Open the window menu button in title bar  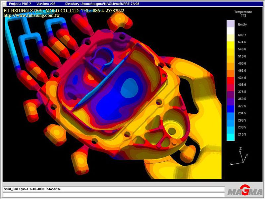(x=5, y=4)
